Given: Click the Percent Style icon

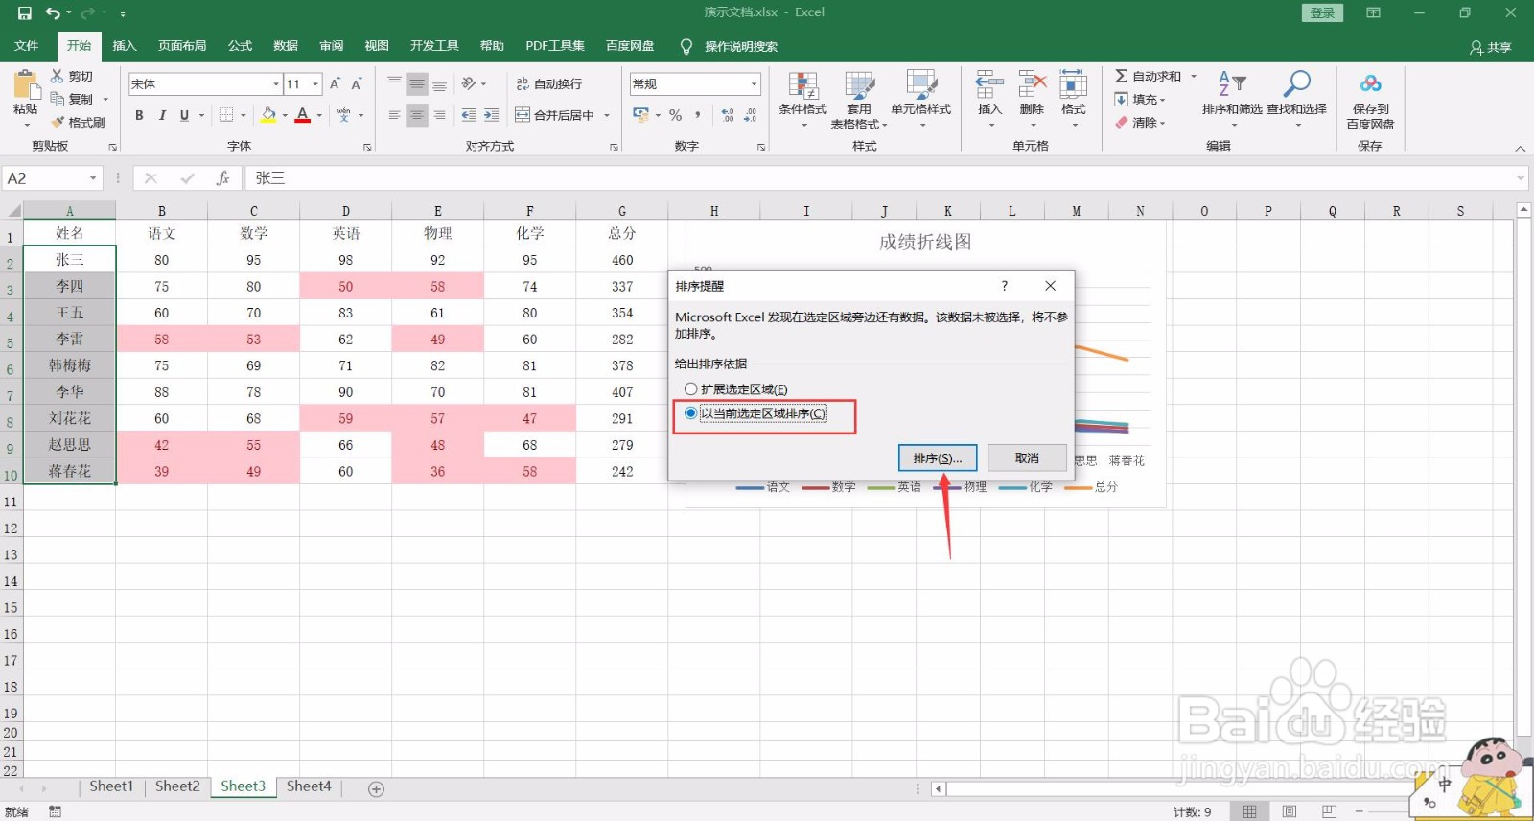Looking at the screenshot, I should click(x=675, y=115).
